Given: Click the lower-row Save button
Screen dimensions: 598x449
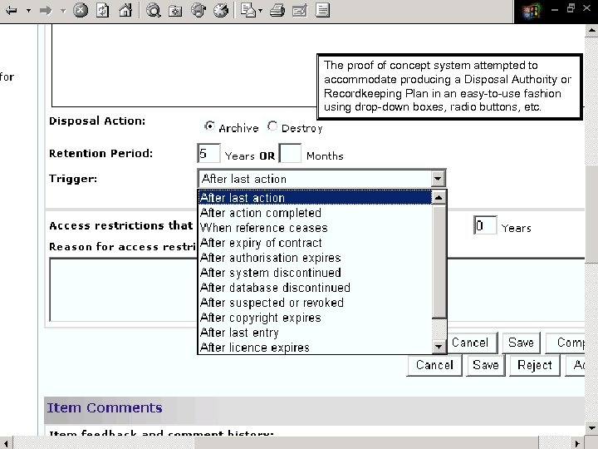Looking at the screenshot, I should pyautogui.click(x=486, y=365).
